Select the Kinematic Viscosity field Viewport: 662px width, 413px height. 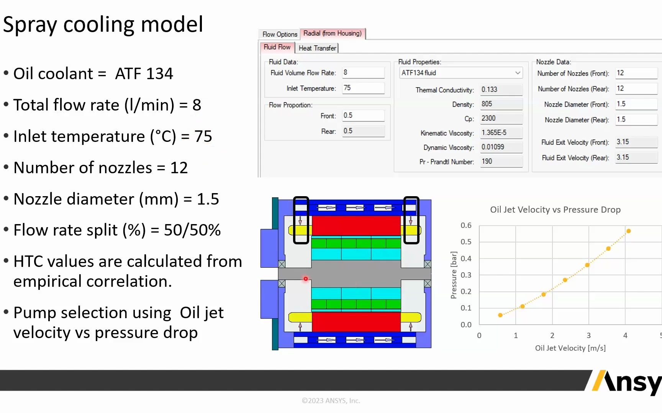tap(501, 133)
